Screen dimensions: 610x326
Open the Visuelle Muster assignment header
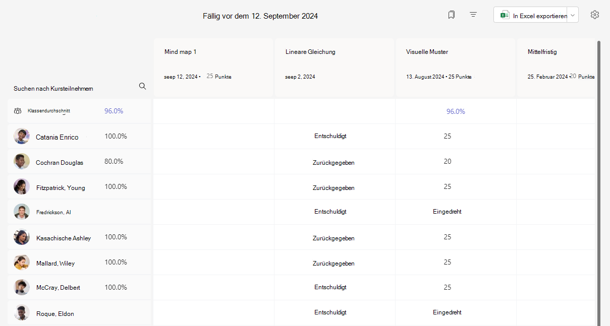(455, 67)
